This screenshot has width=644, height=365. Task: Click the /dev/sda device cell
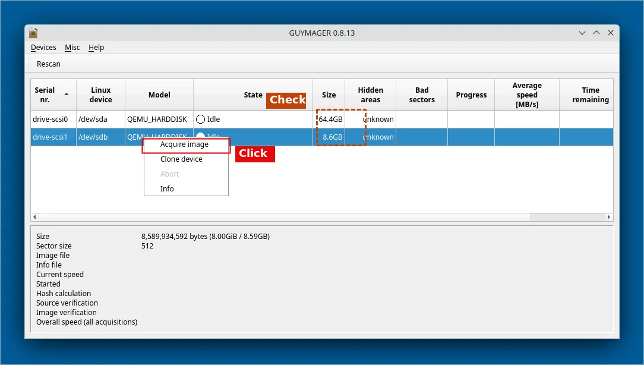[100, 119]
